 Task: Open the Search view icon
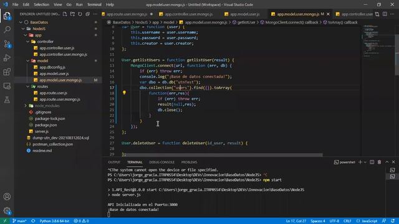tap(7, 30)
